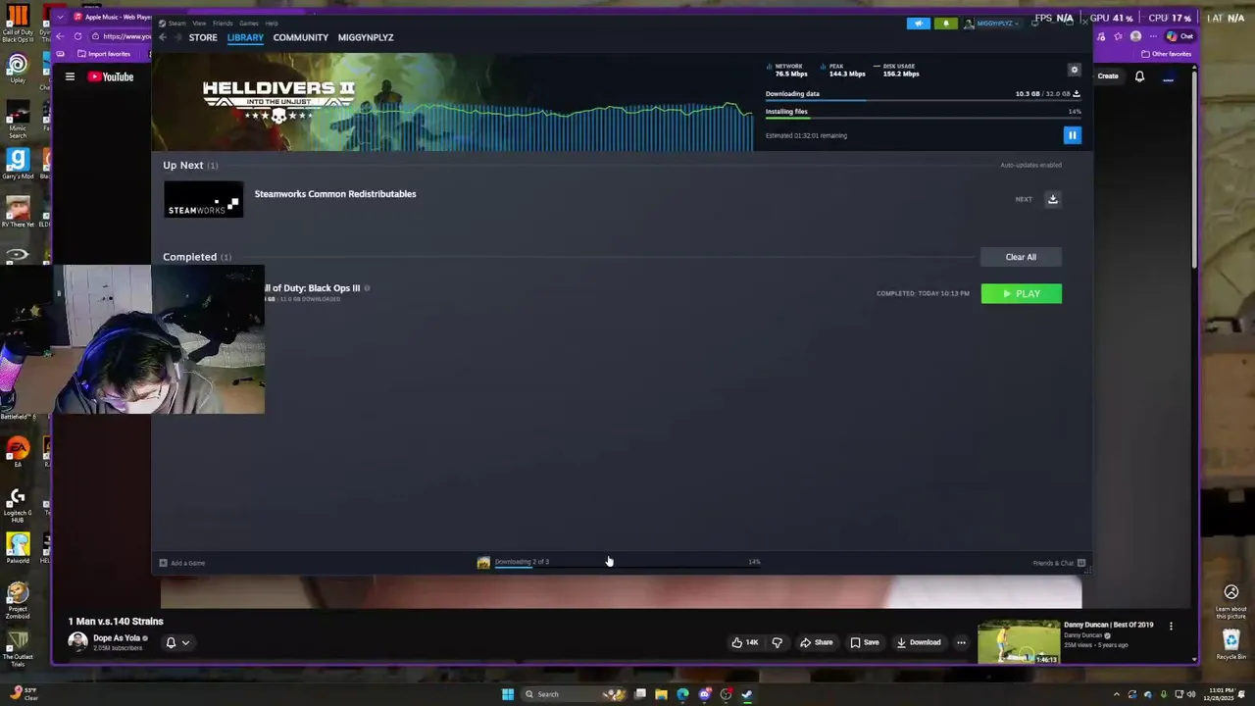This screenshot has height=706, width=1255.
Task: Click the Downloading data progress bar
Action: coord(923,100)
